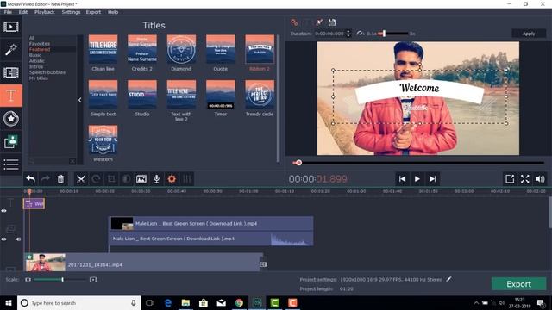The height and width of the screenshot is (310, 552).
Task: Click the title speed slider
Action: (393, 34)
